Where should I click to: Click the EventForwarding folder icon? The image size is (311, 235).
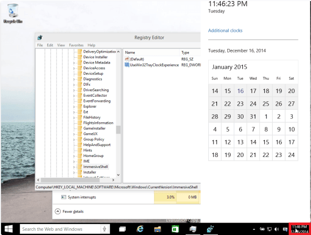[x=80, y=101]
